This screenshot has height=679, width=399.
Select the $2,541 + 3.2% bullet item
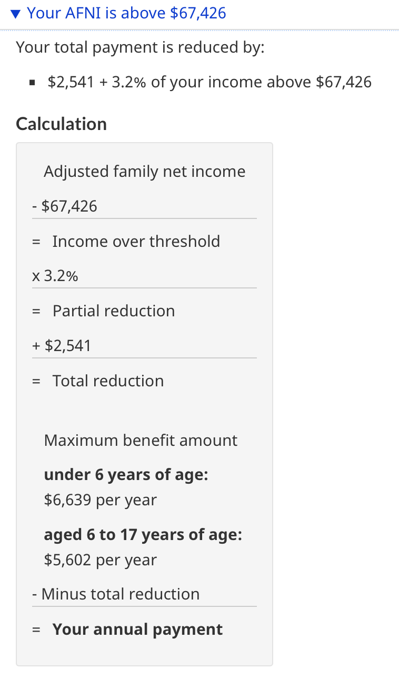210,82
